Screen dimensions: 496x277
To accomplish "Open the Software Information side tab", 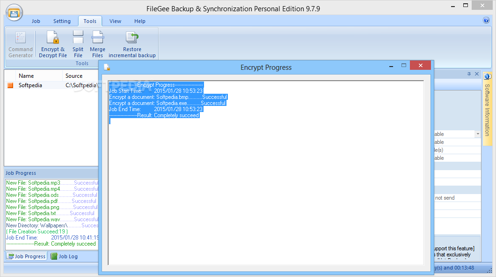I will tap(487, 110).
